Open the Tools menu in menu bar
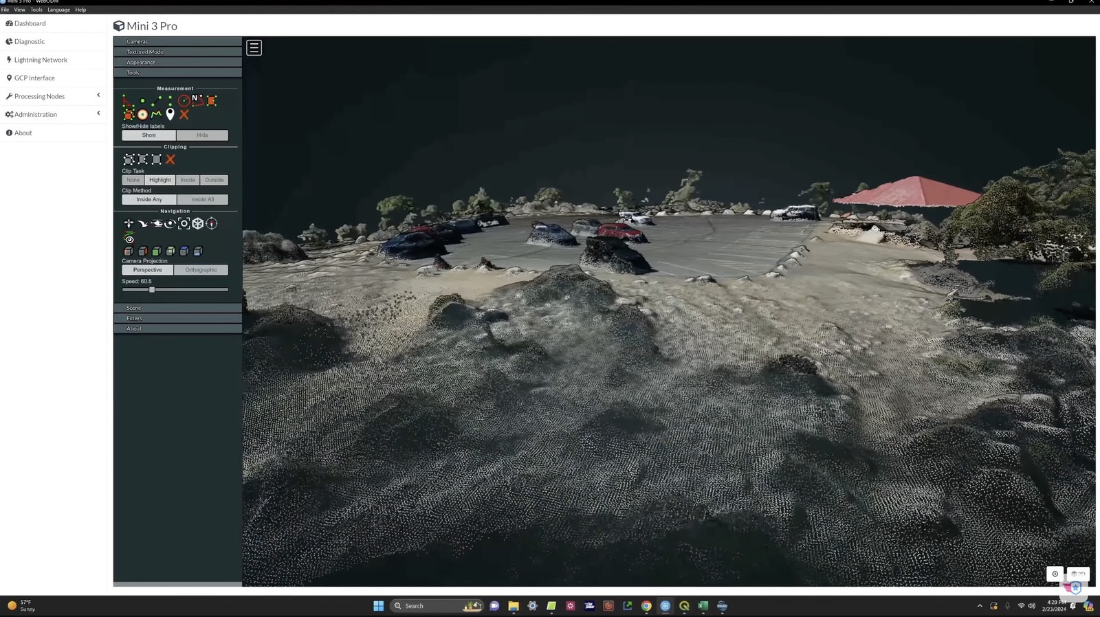 (x=36, y=10)
